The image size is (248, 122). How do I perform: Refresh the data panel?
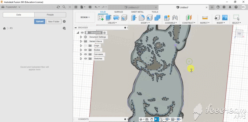58,7
